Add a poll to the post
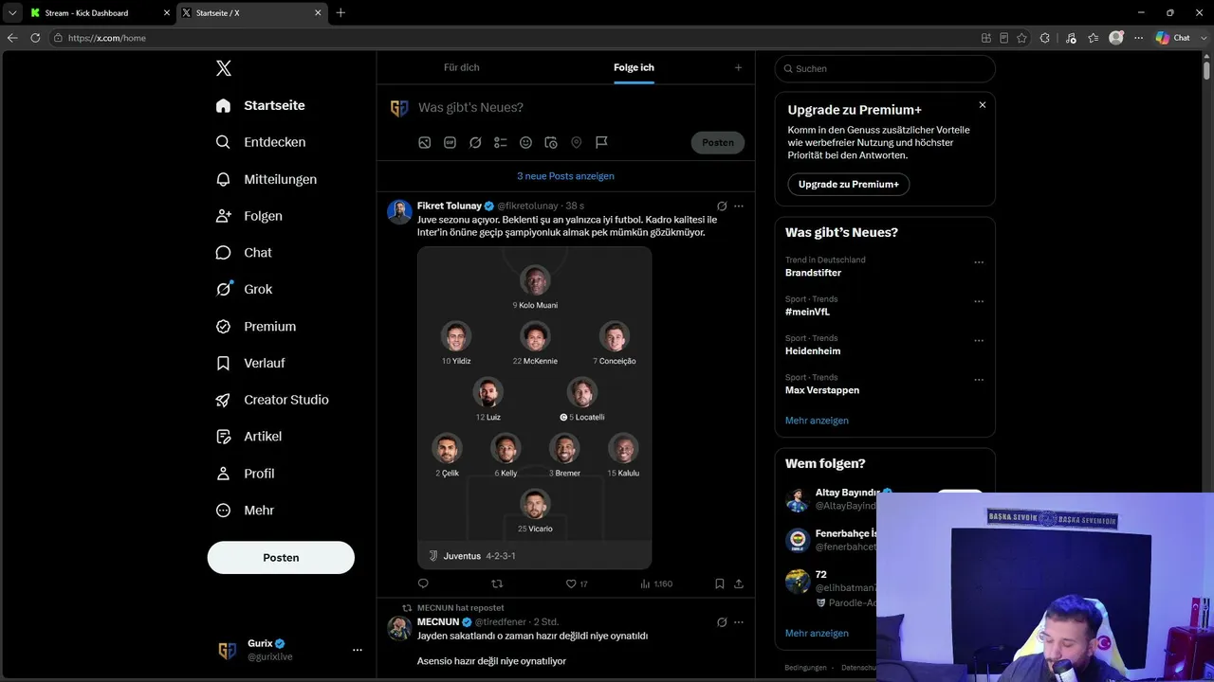The image size is (1214, 682). click(x=501, y=142)
